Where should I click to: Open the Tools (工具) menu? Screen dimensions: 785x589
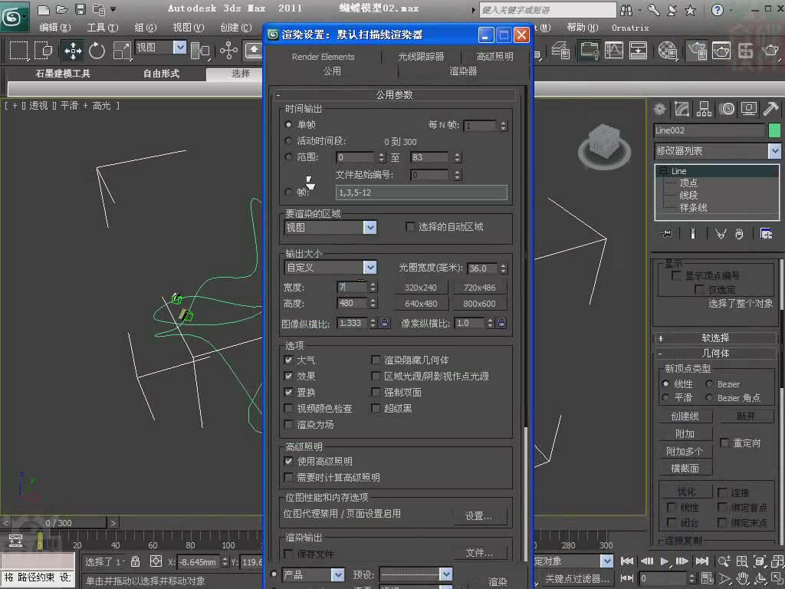coord(103,28)
